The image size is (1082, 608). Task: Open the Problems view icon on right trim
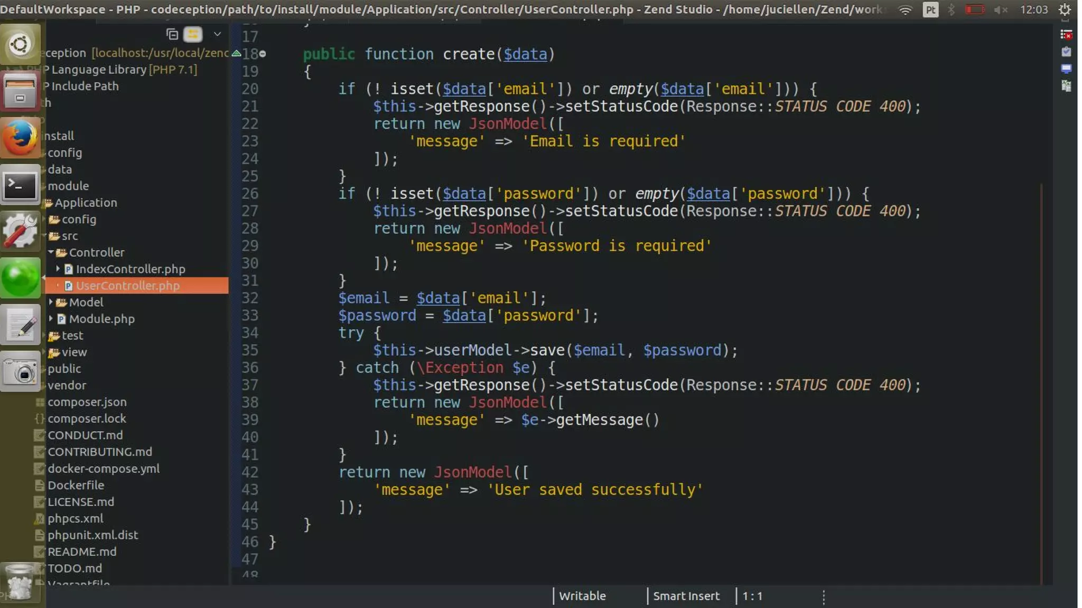click(1066, 35)
